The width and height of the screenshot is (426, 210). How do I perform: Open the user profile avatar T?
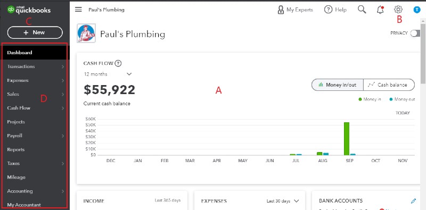[x=417, y=10]
